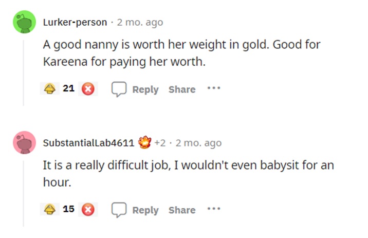Downvote the comment with 21 points
The image size is (368, 238).
coord(88,89)
